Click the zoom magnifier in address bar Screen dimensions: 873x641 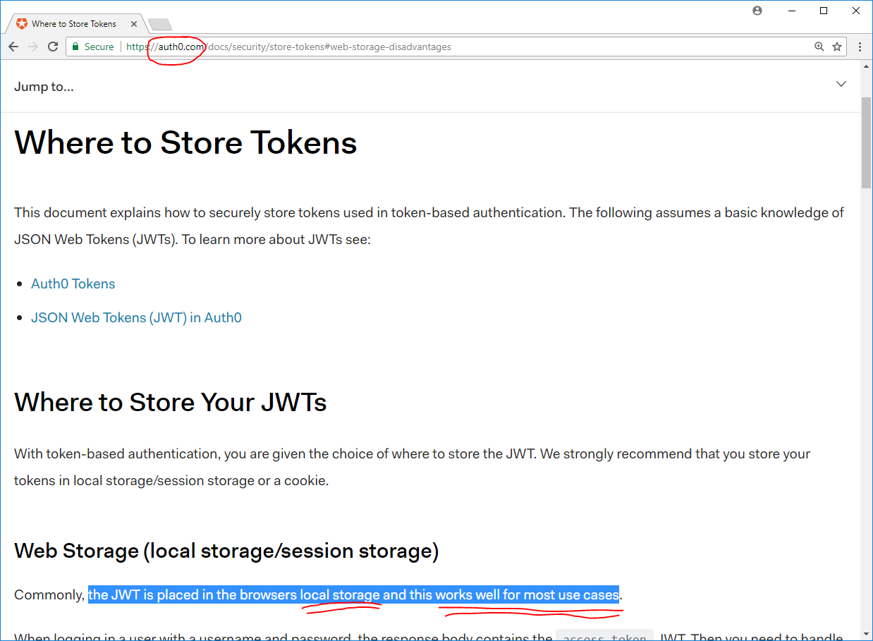tap(819, 47)
